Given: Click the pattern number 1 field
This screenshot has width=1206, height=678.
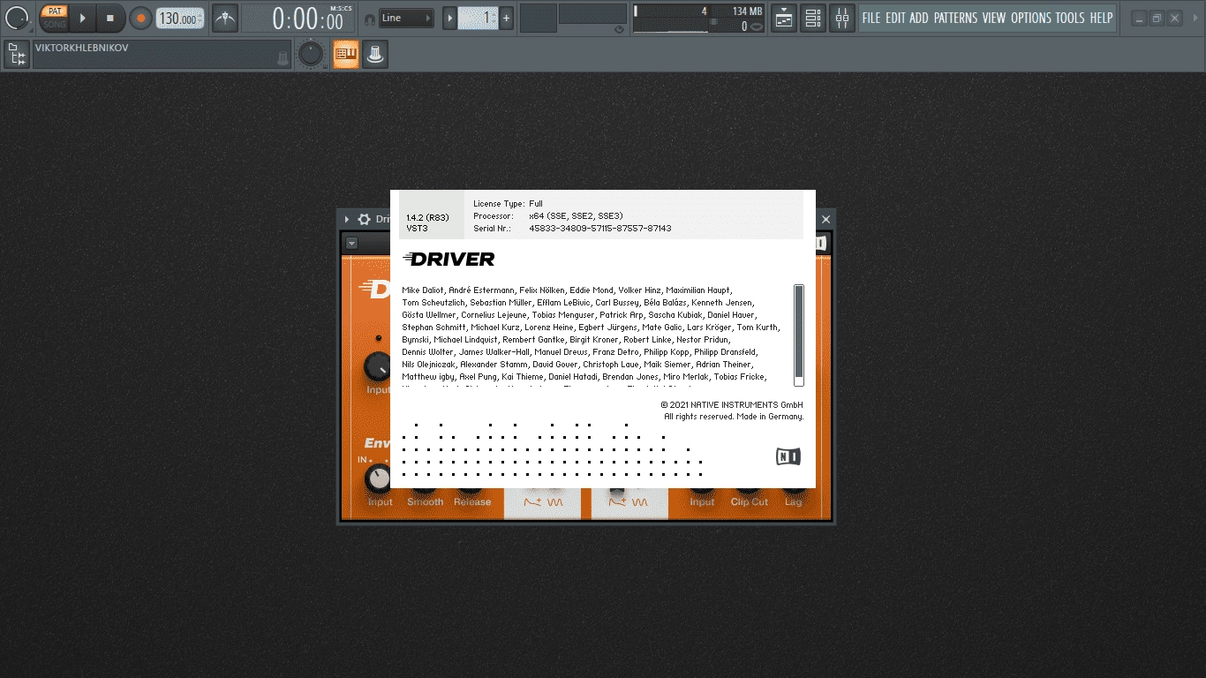Looking at the screenshot, I should [479, 18].
